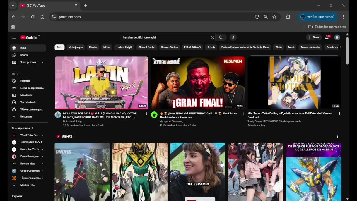Open the Chrome apps grid shortcut
The width and height of the screenshot is (357, 201).
pyautogui.click(x=13, y=27)
